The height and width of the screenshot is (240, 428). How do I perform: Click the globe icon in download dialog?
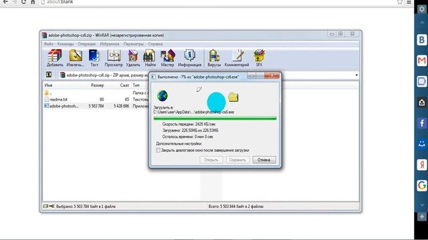pos(163,96)
